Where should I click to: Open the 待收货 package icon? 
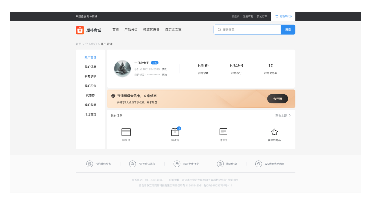[175, 132]
